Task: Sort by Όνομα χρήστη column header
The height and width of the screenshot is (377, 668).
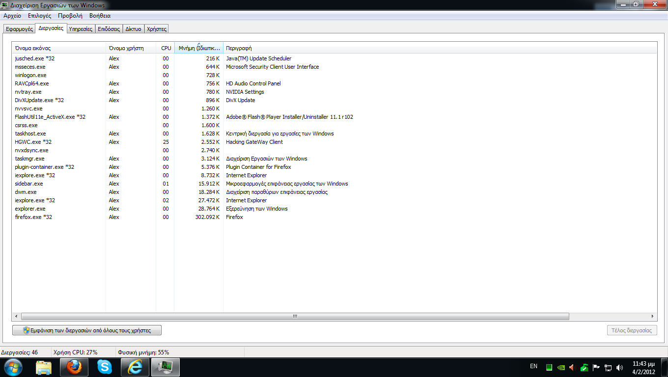Action: (131, 48)
